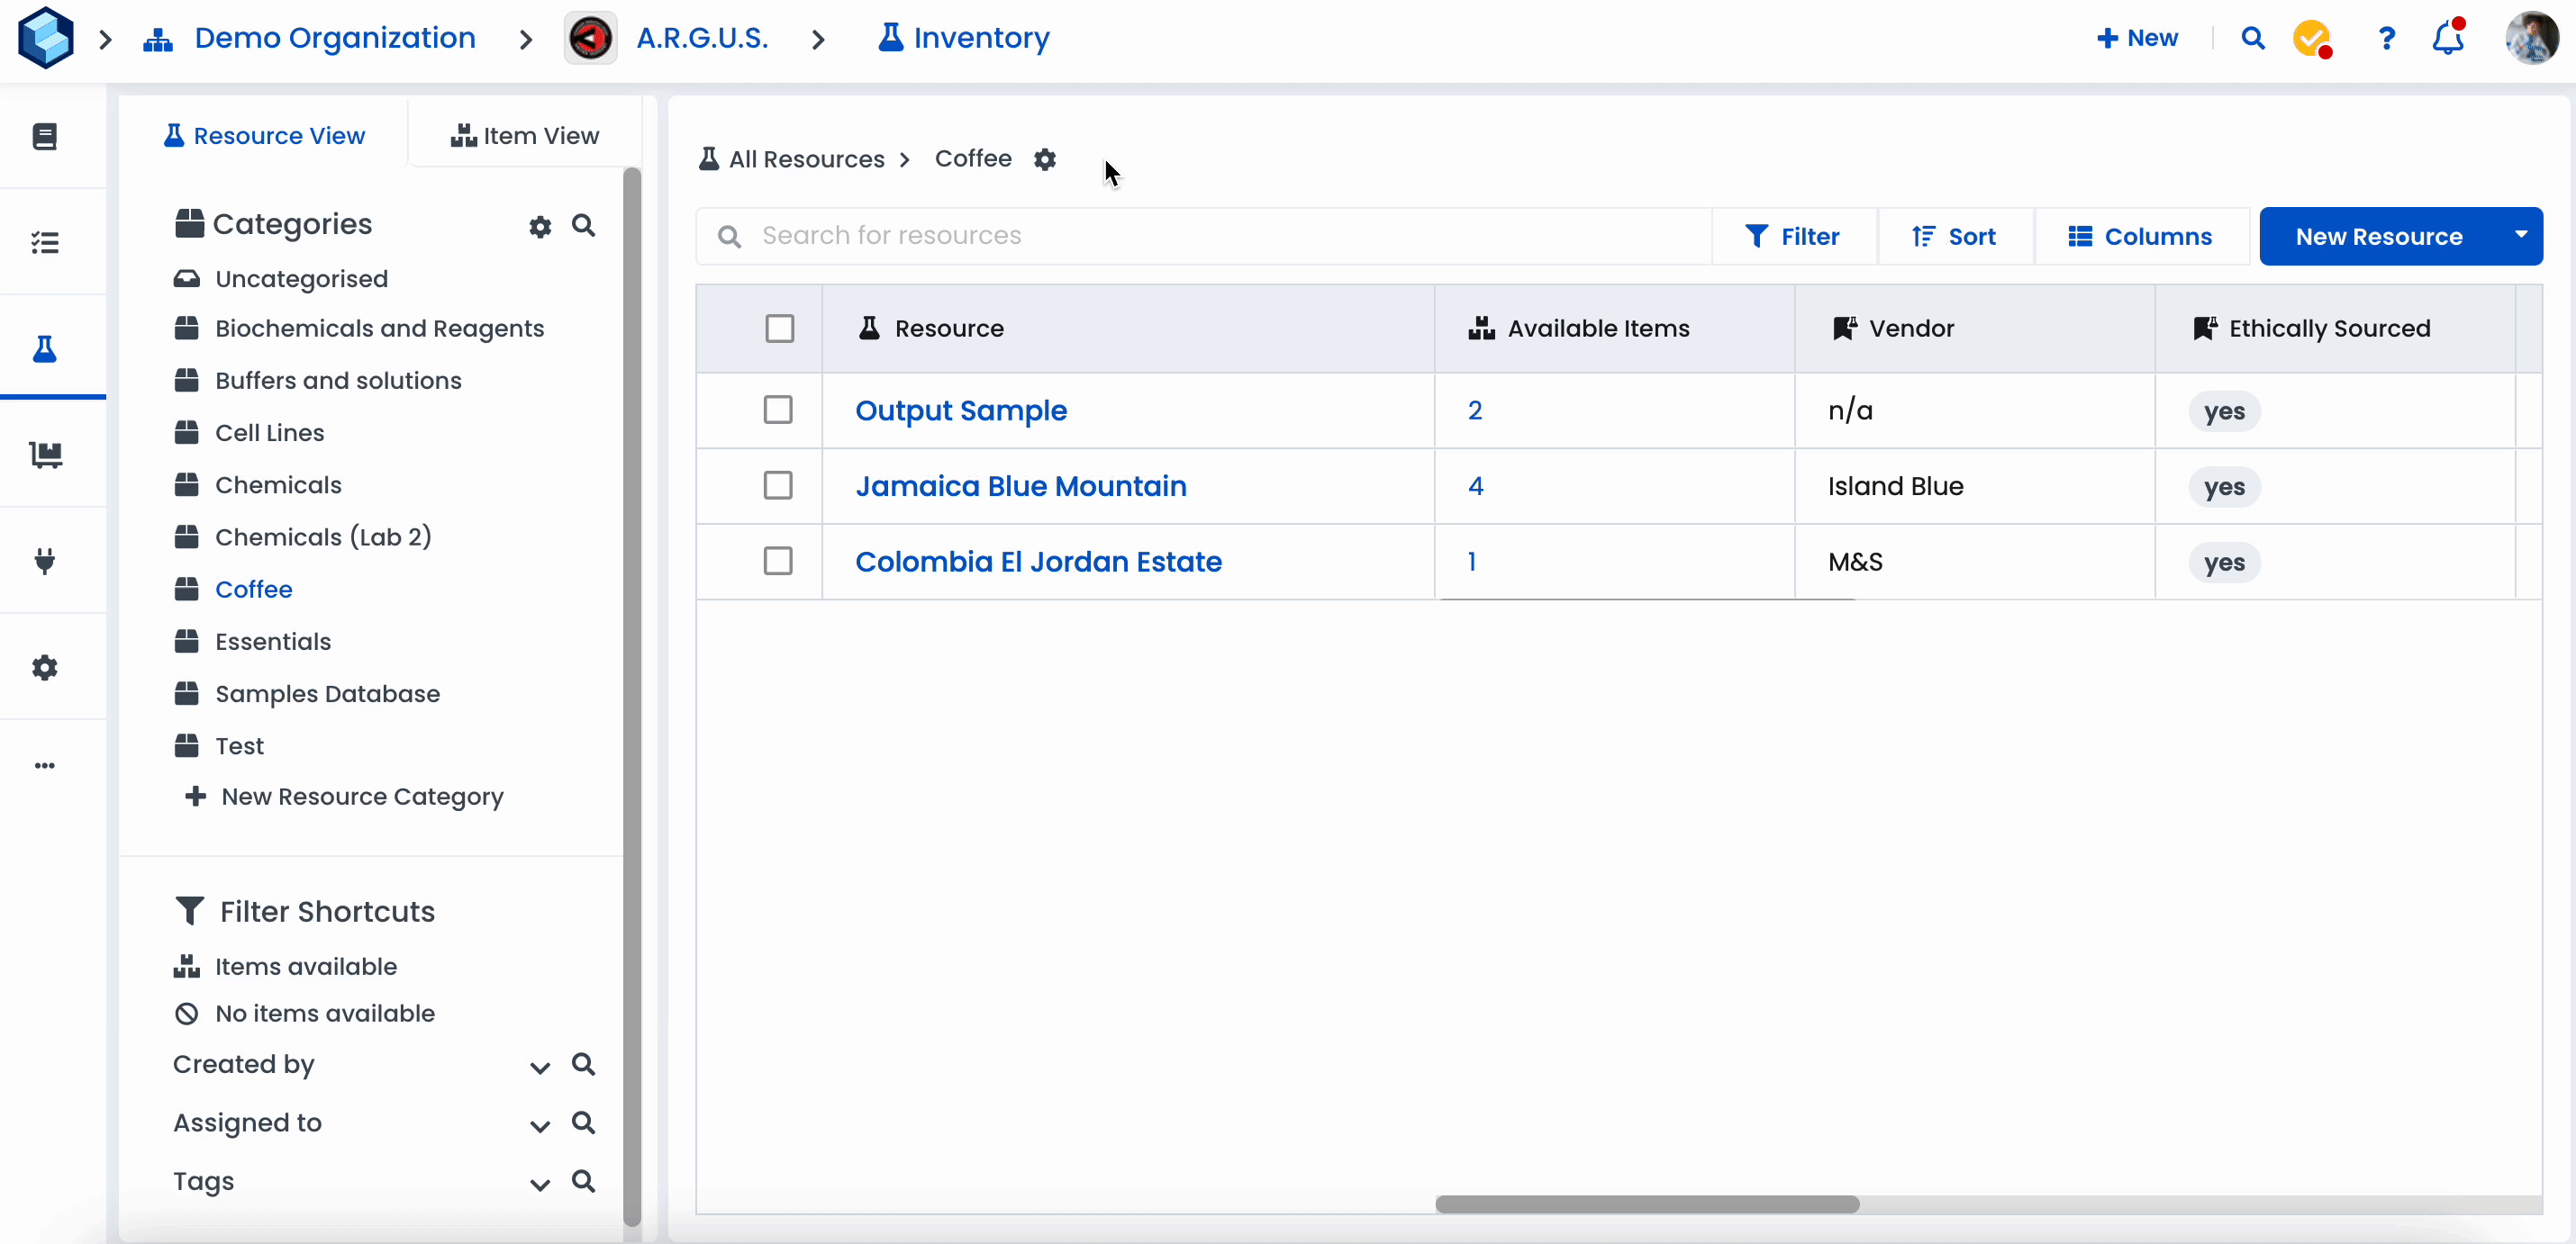Tick the Output Sample row checkbox

[778, 410]
